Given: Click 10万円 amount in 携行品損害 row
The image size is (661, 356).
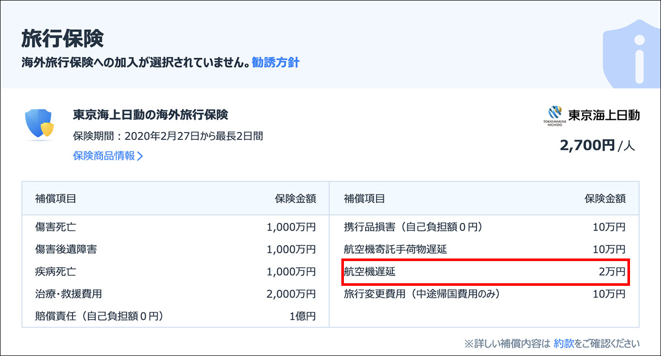Looking at the screenshot, I should (609, 227).
